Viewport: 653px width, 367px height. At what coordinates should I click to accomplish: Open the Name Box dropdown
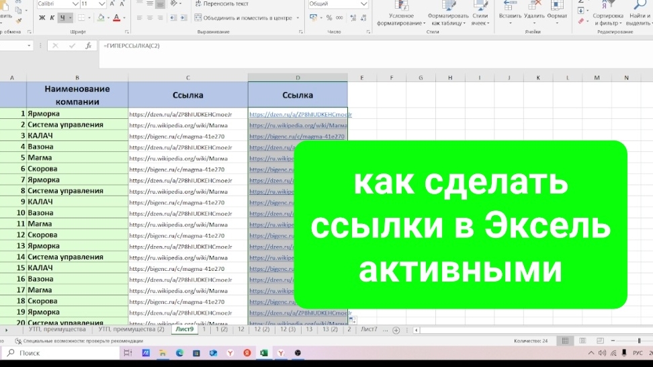point(29,46)
